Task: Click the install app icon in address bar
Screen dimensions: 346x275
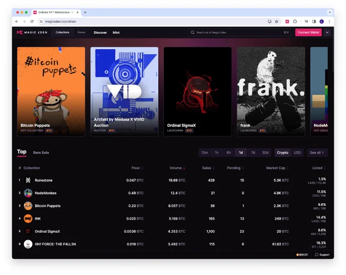Action: [x=270, y=21]
